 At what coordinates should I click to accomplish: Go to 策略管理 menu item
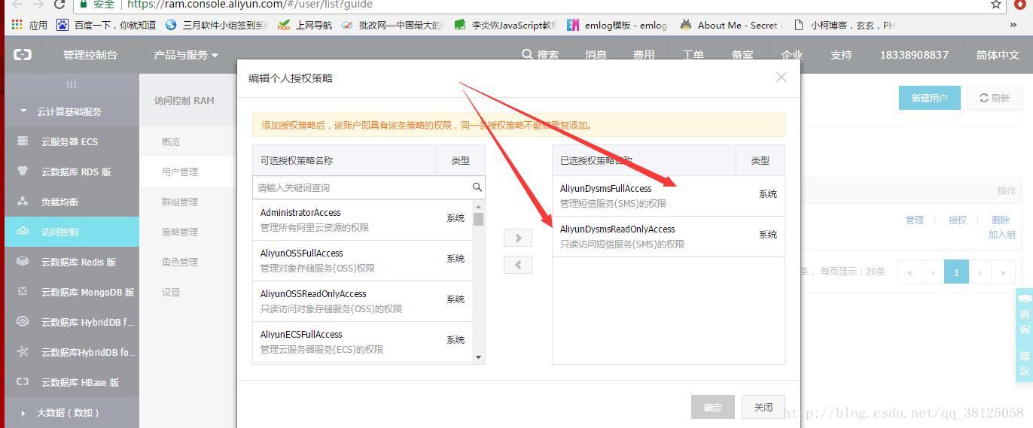pos(180,232)
